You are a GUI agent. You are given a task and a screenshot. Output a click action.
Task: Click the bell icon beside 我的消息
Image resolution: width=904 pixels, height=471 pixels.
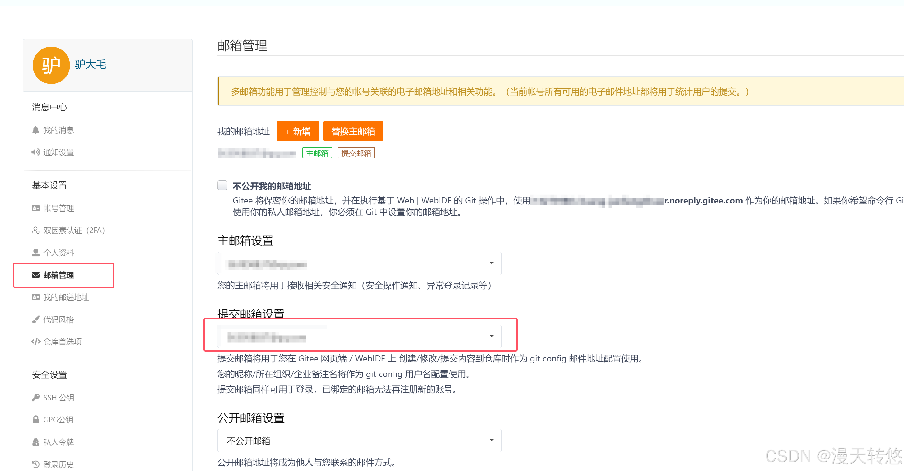(x=35, y=130)
